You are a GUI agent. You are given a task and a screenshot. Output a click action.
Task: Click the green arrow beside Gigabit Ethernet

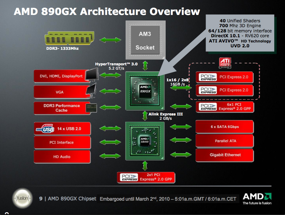tap(181, 155)
